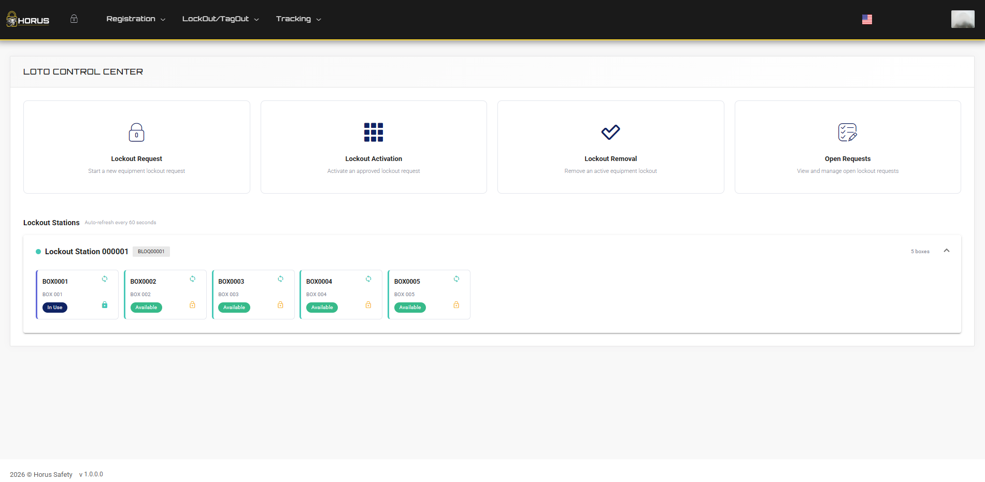Click 'Start a new equipment lockout request' text
The width and height of the screenshot is (985, 482).
coord(137,171)
